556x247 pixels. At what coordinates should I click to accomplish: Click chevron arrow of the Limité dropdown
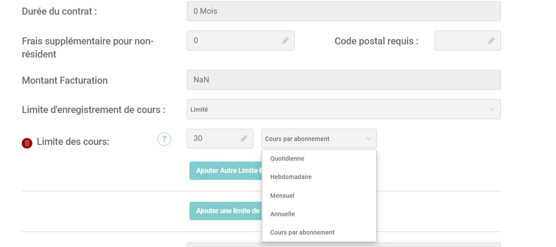click(x=492, y=109)
